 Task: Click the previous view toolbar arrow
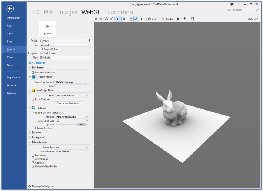coord(96,19)
